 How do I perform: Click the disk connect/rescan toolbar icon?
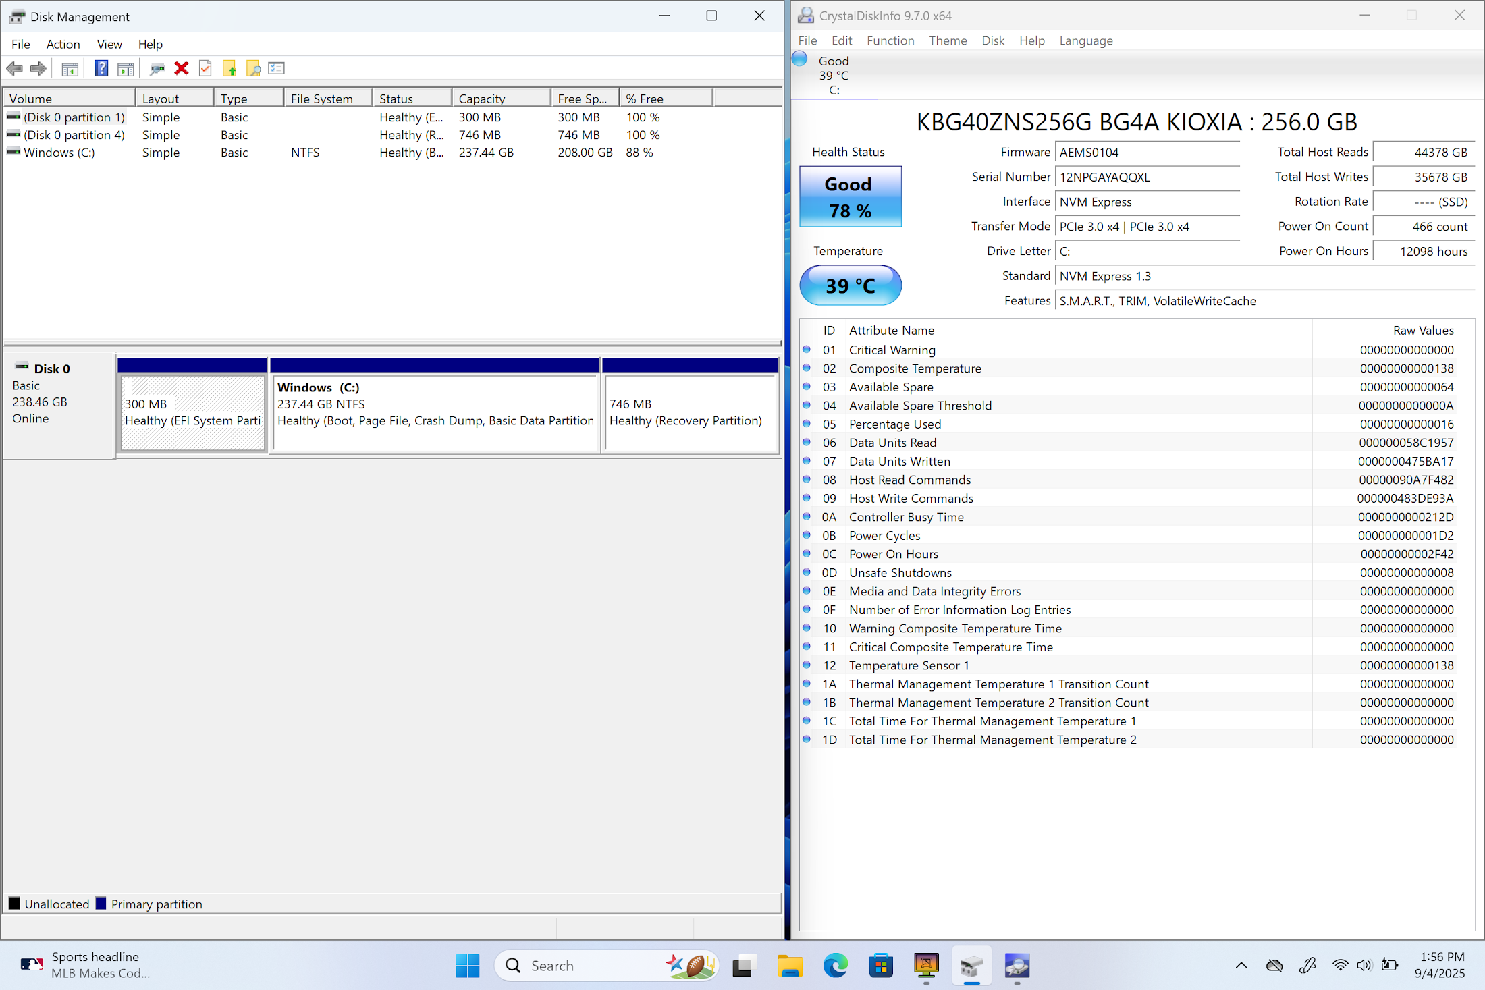click(157, 68)
